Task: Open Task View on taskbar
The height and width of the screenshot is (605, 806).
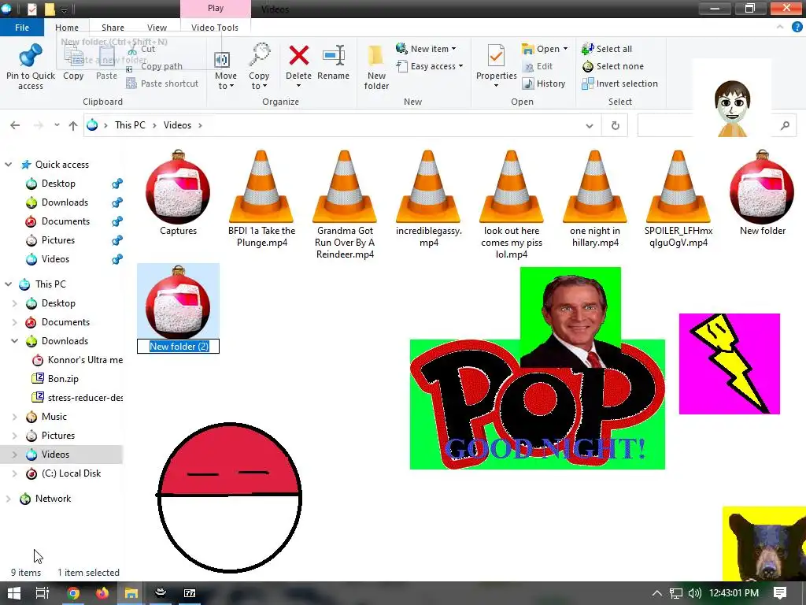Action: [43, 593]
